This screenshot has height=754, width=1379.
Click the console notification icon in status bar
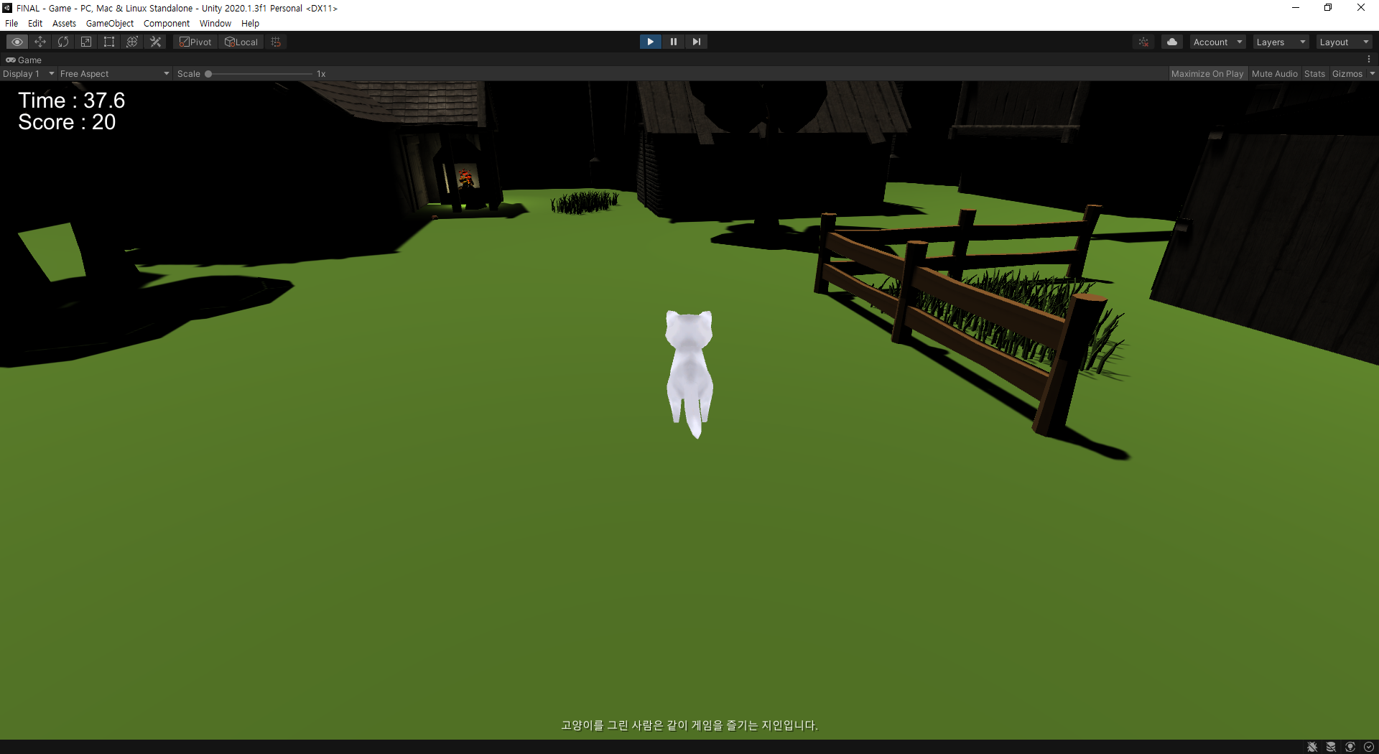[1313, 747]
